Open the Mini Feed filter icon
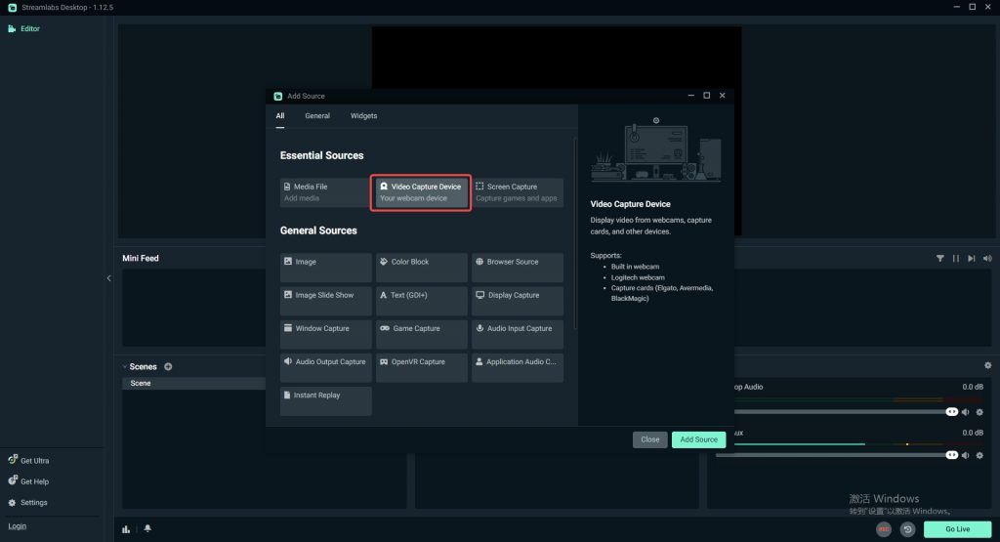Viewport: 1000px width, 542px height. click(x=940, y=258)
